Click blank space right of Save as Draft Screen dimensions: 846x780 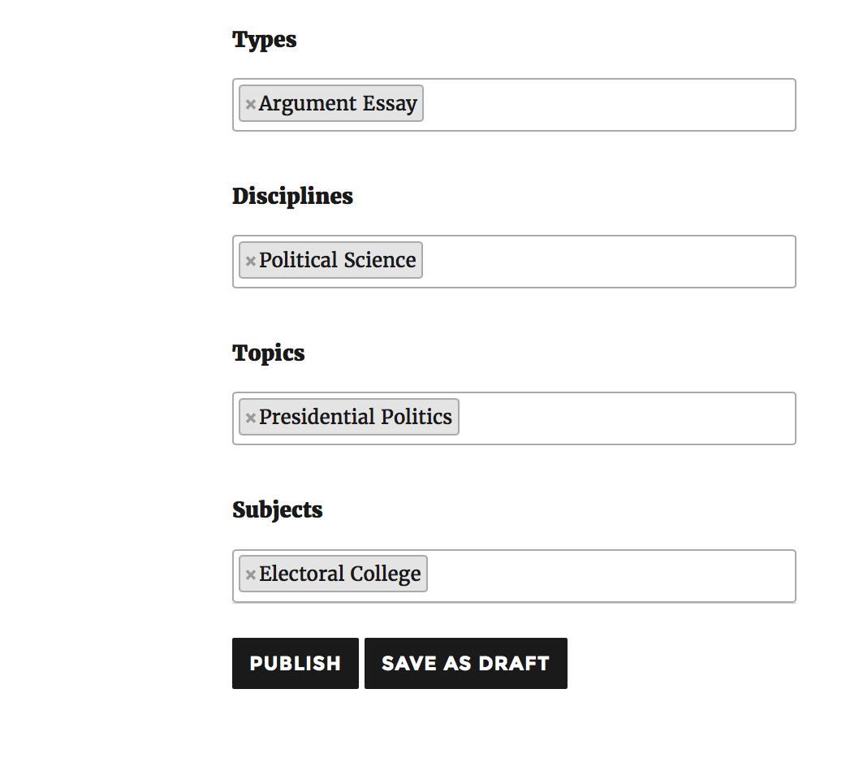coord(690,664)
